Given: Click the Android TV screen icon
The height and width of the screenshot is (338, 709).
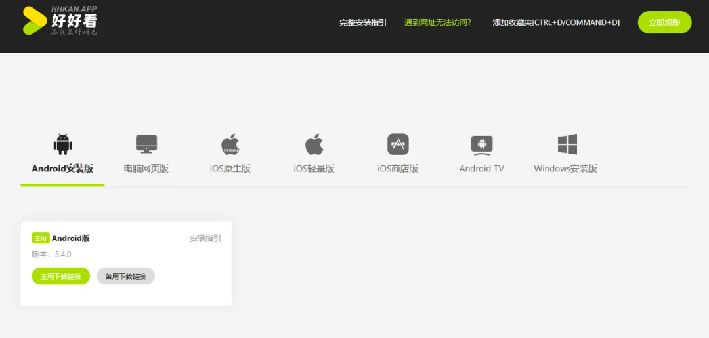Looking at the screenshot, I should click(x=482, y=144).
